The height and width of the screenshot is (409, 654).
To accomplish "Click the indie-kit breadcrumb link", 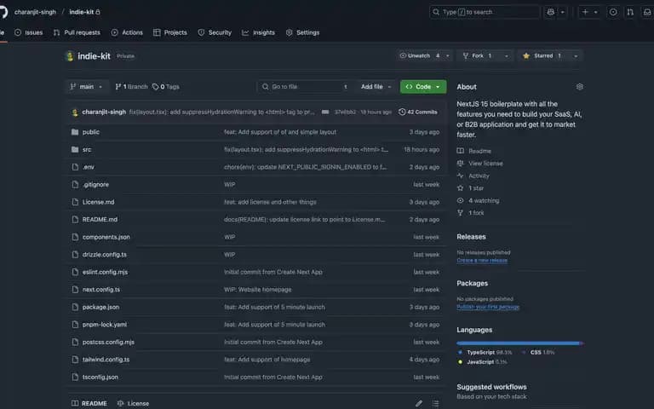I will pyautogui.click(x=82, y=12).
